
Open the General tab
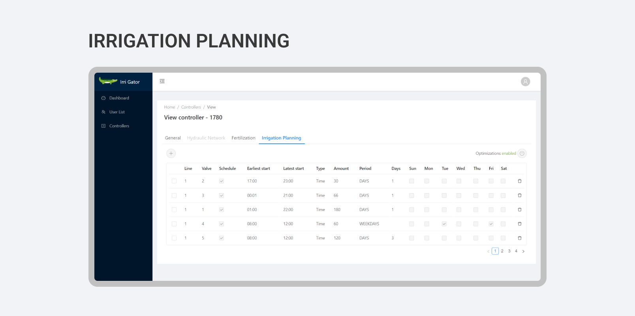tap(173, 138)
